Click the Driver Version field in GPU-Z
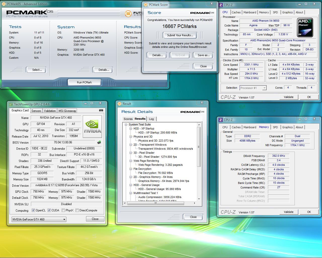 pyautogui.click(x=66, y=185)
